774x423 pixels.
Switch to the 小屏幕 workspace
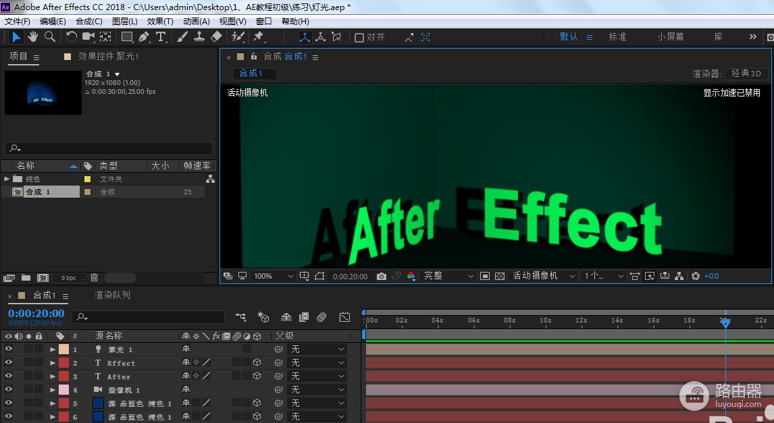pyautogui.click(x=671, y=36)
